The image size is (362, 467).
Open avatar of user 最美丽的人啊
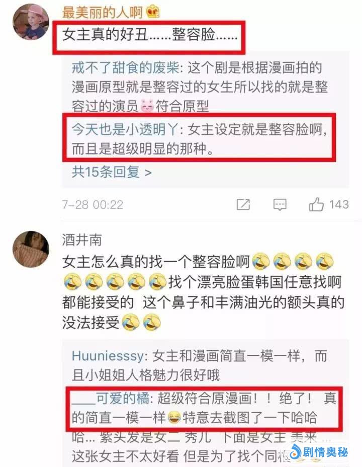click(31, 22)
